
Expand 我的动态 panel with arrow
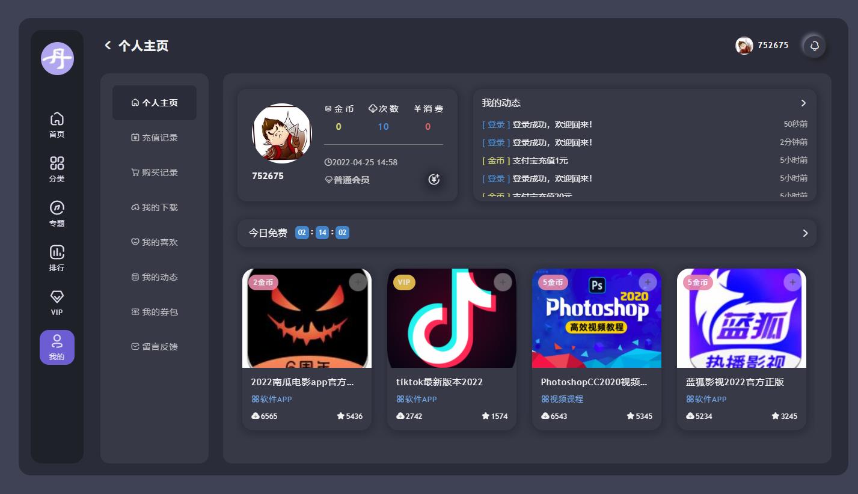803,103
